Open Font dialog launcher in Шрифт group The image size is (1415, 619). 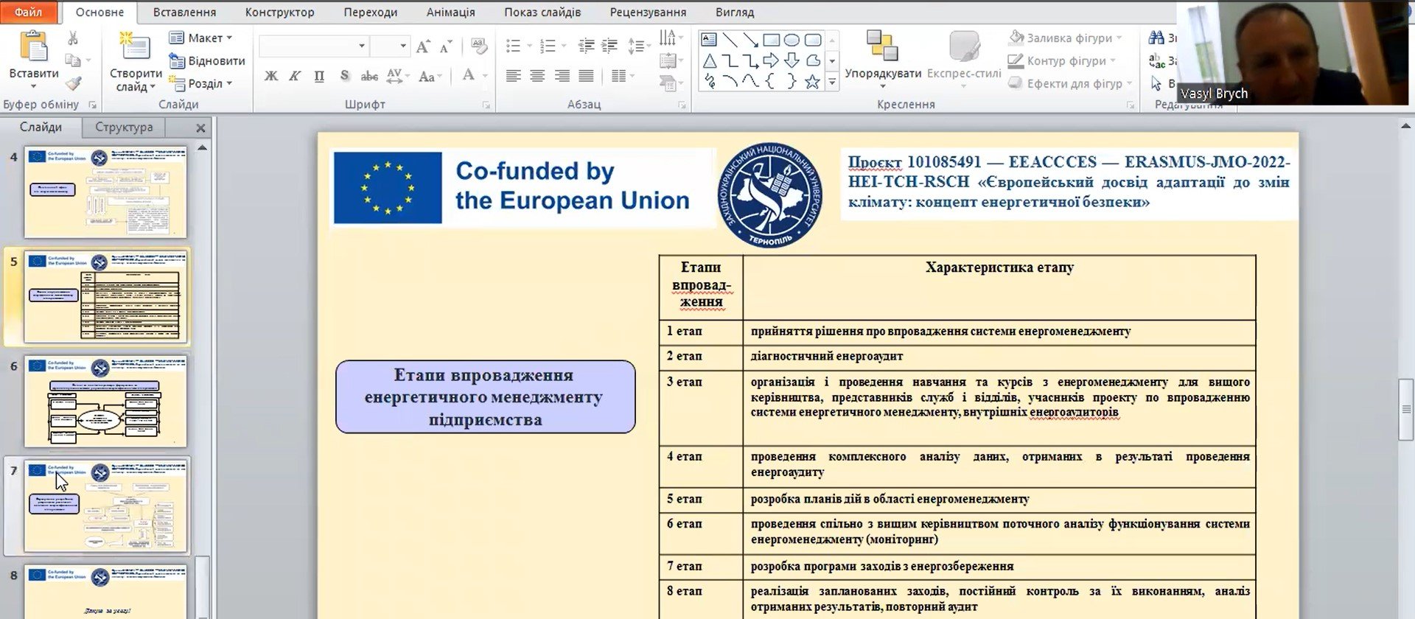[x=486, y=105]
